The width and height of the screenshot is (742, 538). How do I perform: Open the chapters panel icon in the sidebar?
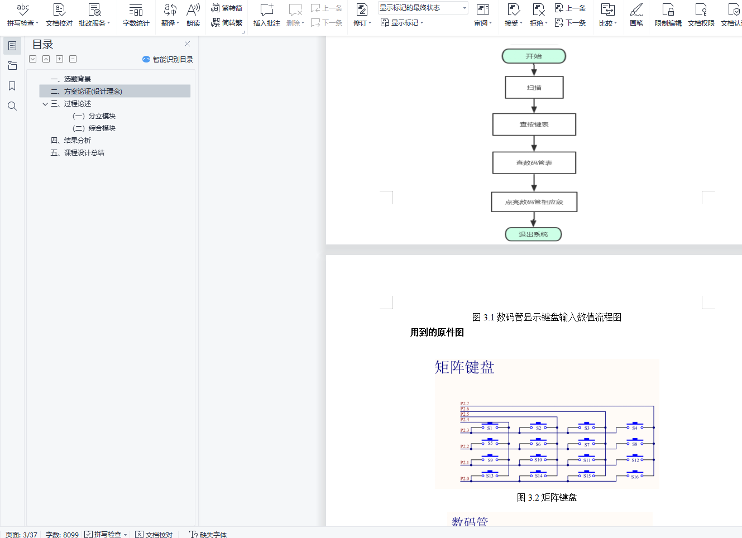point(12,66)
